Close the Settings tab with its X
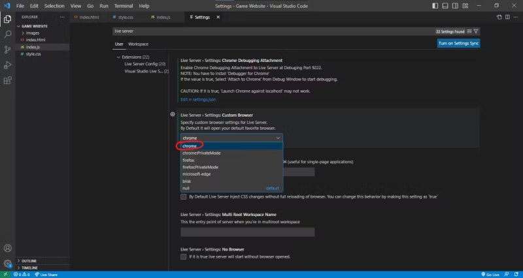This screenshot has width=523, height=278. coord(218,17)
